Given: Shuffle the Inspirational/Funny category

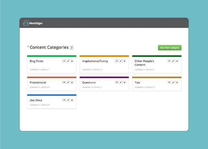Looking at the screenshot, I should [116, 61].
